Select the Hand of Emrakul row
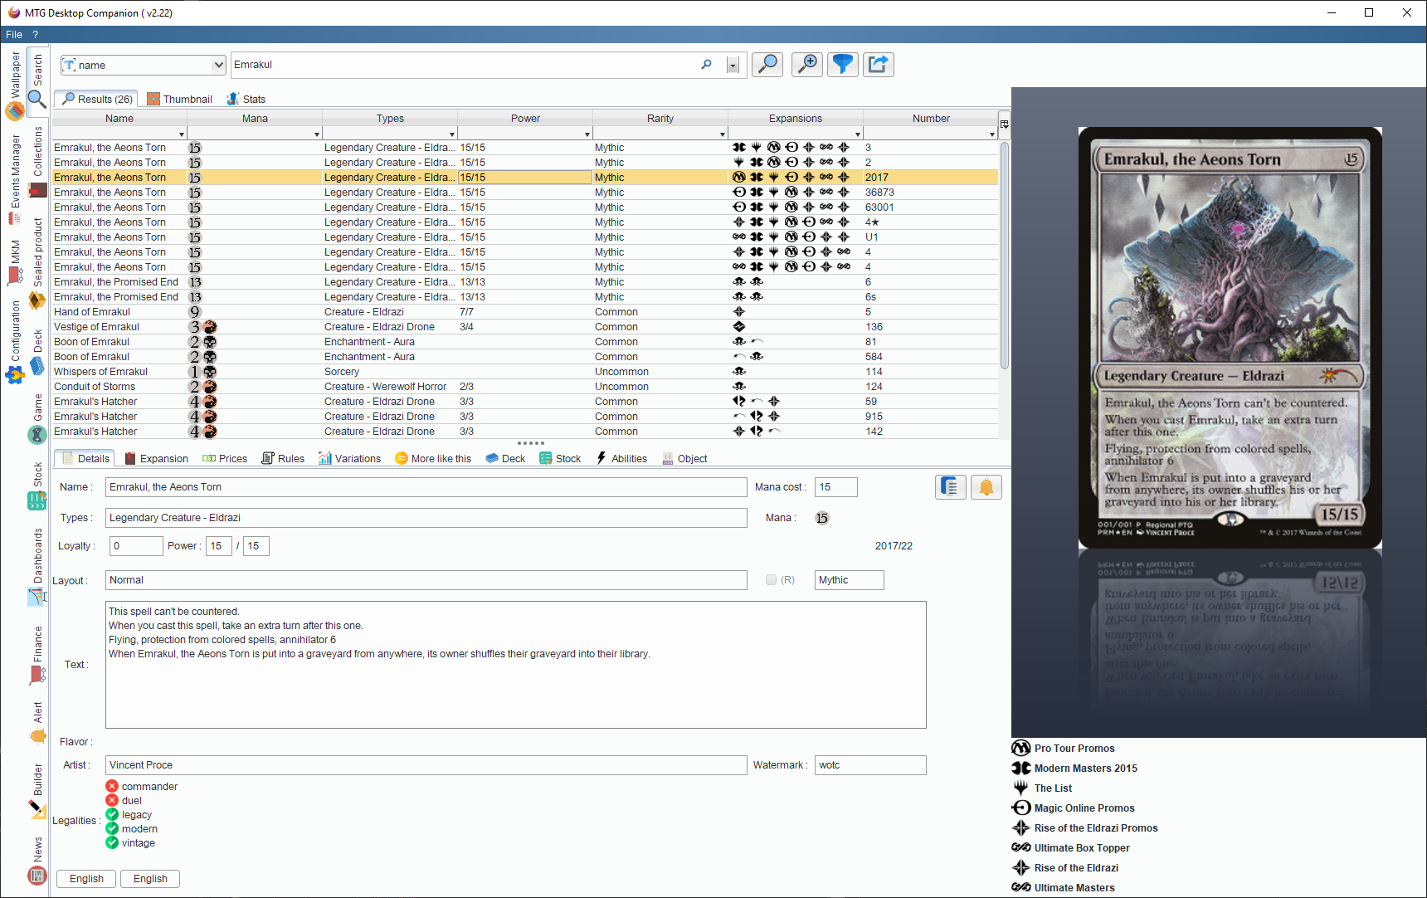1427x898 pixels. 525,312
